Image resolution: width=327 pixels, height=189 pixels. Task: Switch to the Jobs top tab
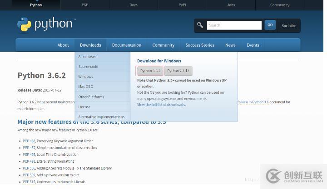[x=231, y=5]
